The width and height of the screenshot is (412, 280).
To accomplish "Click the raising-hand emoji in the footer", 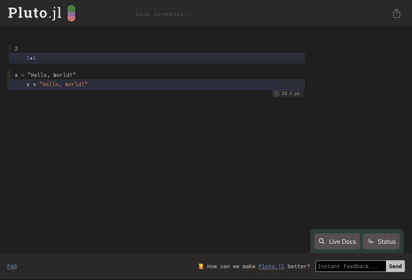I will click(x=201, y=266).
